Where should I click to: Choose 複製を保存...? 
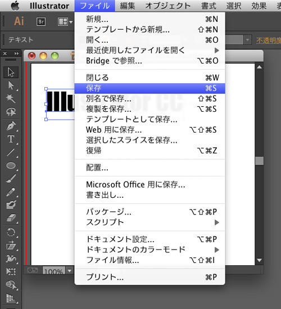point(149,109)
